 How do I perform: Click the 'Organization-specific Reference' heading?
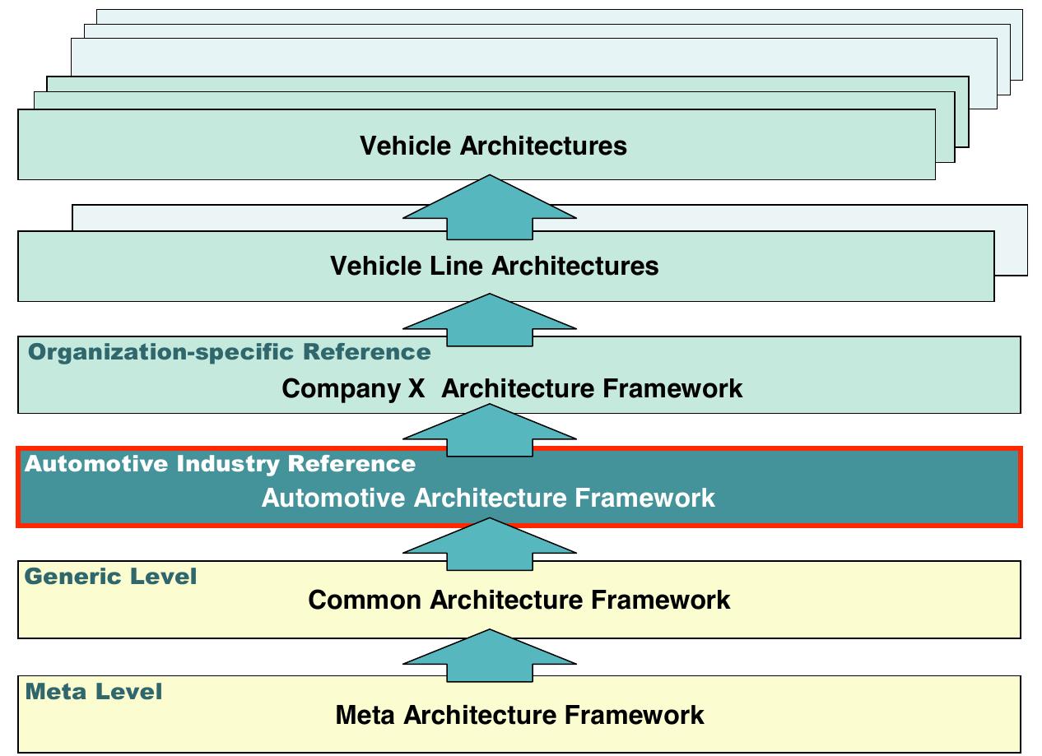click(x=229, y=352)
